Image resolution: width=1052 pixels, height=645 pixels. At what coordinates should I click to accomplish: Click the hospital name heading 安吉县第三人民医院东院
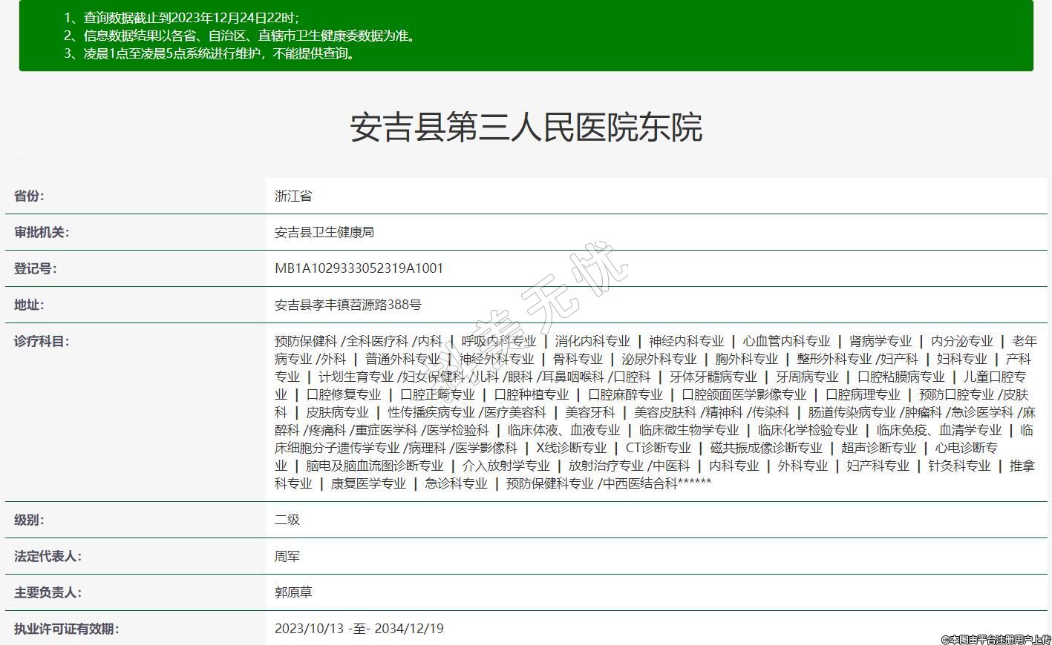pos(526,128)
